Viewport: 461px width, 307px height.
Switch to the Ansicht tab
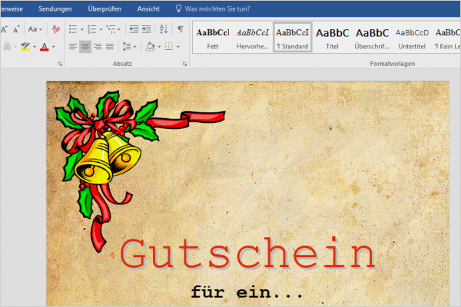[148, 9]
